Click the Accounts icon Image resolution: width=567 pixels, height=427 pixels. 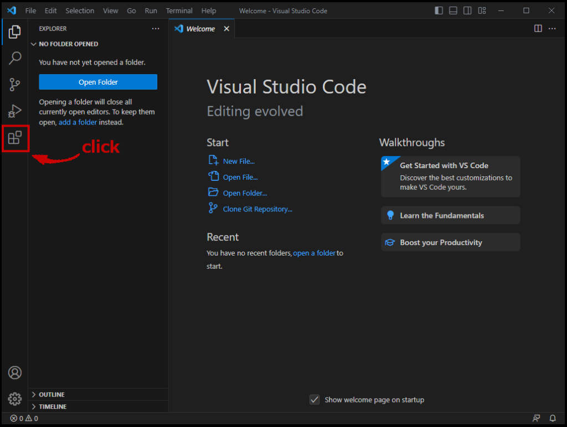[15, 372]
